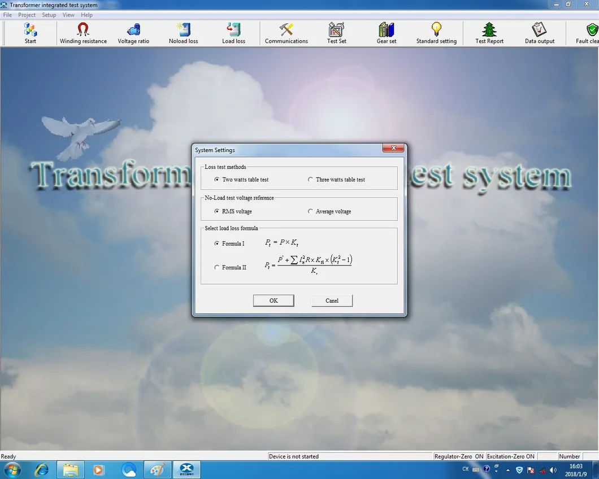
Task: Select Three watts table test option
Action: pos(310,180)
